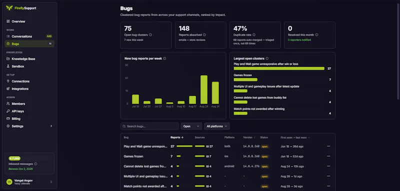Viewport: 400px width, 191px height.
Task: Click the Billing card icon
Action: click(8, 119)
